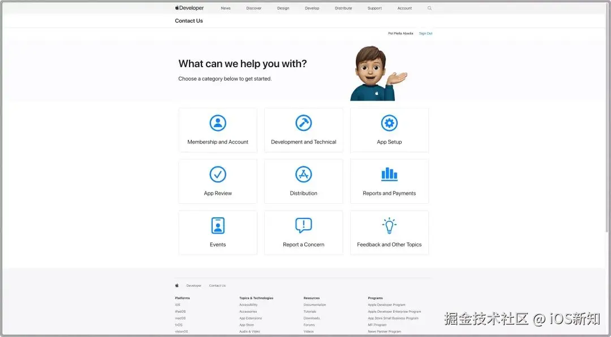Click the Choose a category below text
The height and width of the screenshot is (337, 611).
point(225,78)
